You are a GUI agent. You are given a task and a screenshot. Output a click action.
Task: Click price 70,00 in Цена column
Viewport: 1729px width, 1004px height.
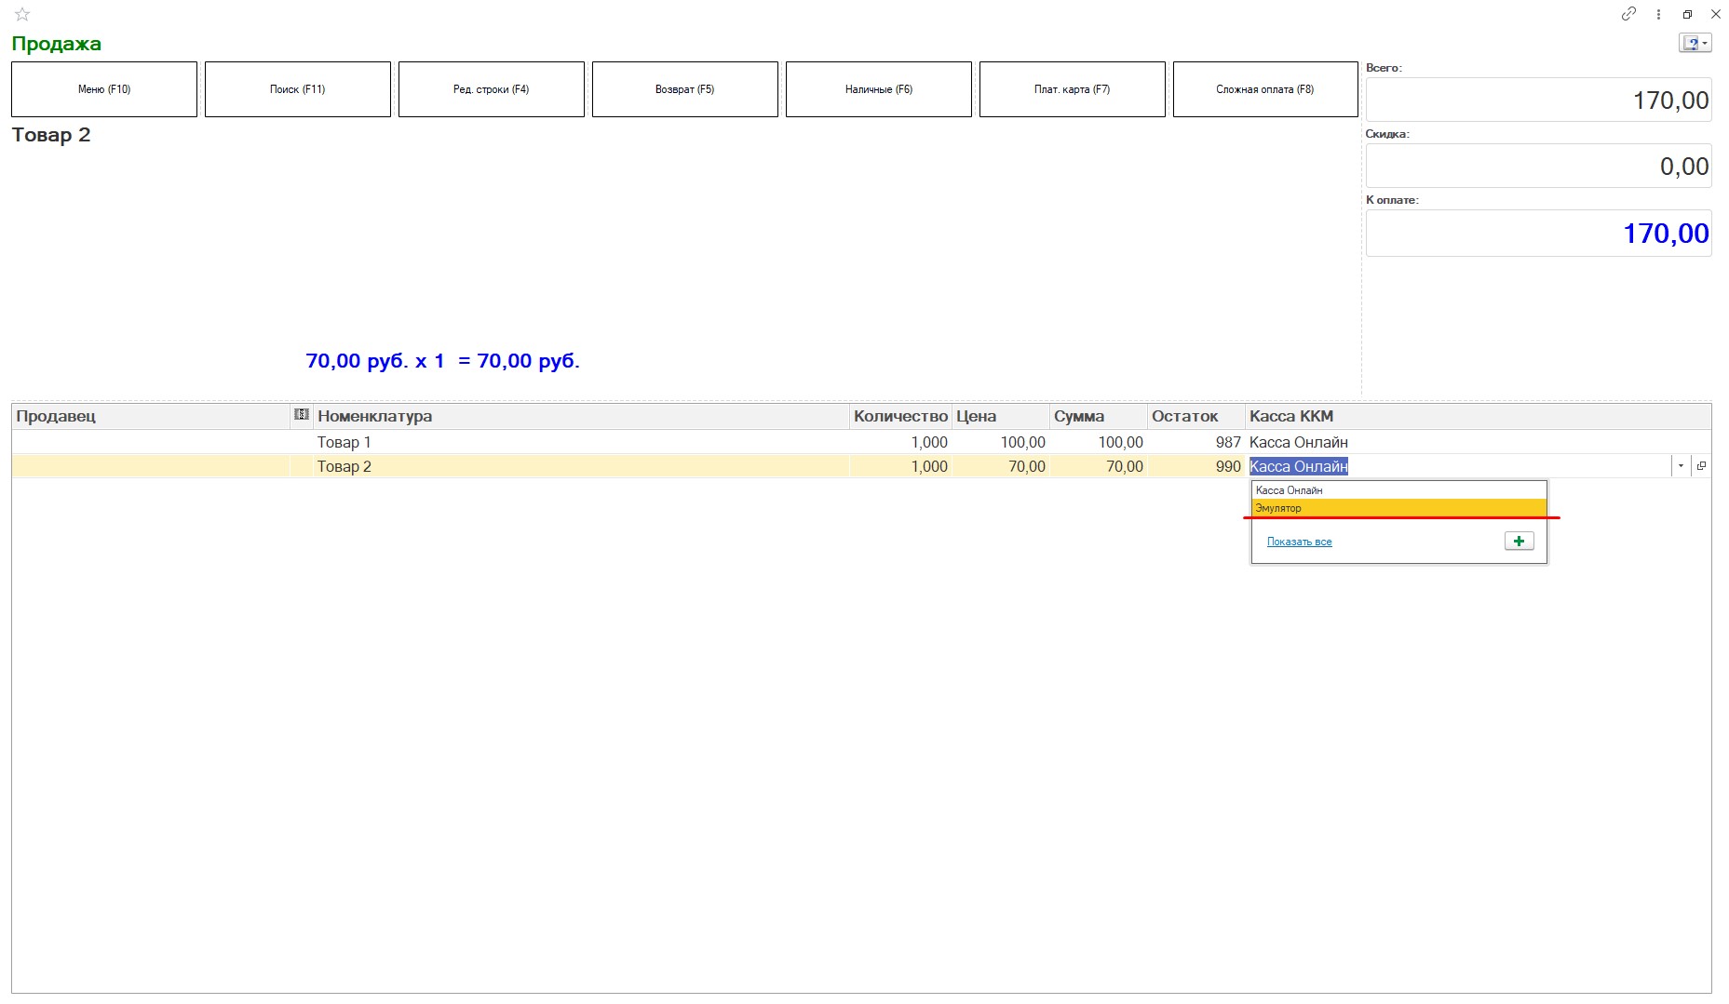[x=1026, y=466]
